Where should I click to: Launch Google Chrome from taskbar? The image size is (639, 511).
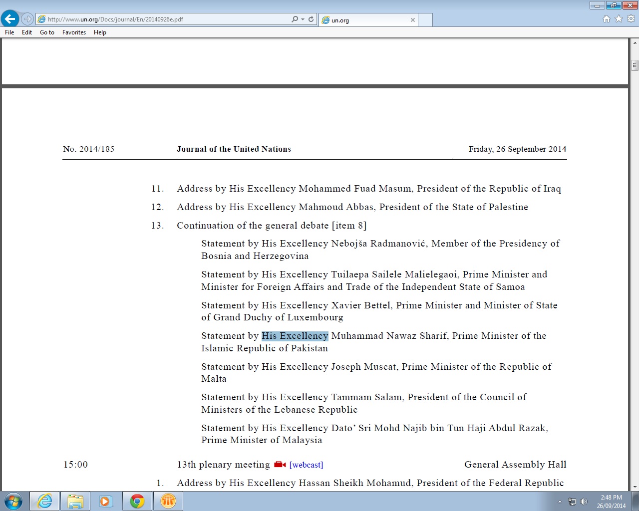pyautogui.click(x=137, y=501)
